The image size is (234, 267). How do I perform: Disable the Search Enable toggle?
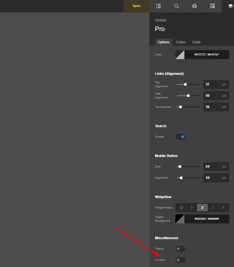[180, 137]
